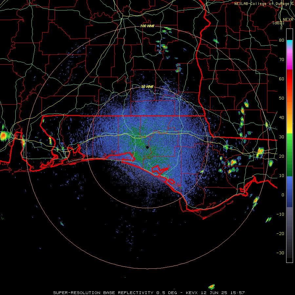
Task: Click the '[dBZ]' units label
Action: [278, 23]
